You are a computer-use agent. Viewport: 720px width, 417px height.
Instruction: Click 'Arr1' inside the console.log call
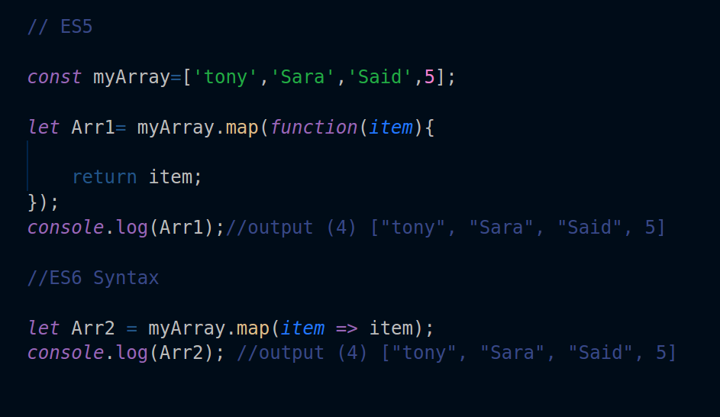tap(181, 228)
